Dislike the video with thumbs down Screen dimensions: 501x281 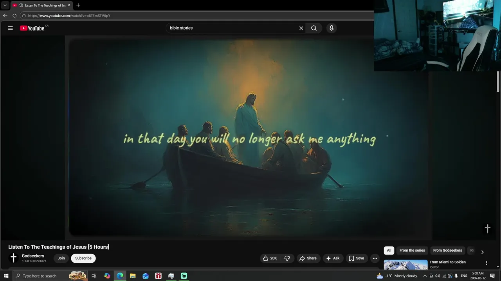287,258
